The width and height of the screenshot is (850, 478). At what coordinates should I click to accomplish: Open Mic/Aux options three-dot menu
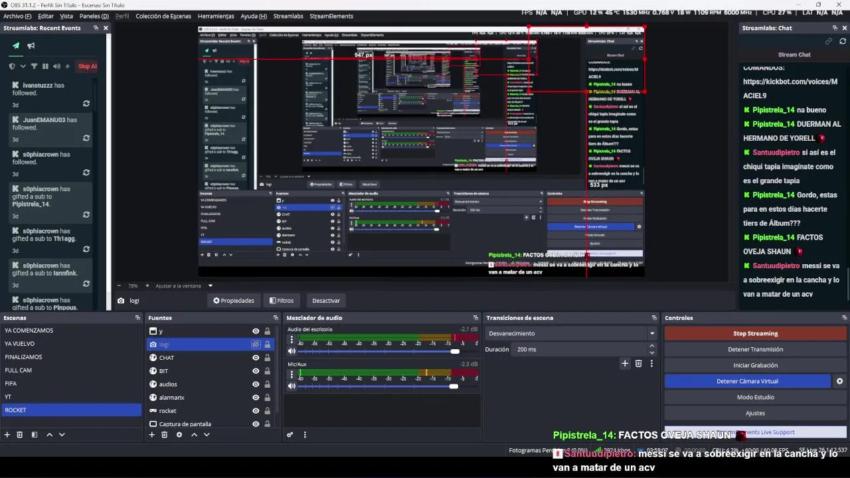pyautogui.click(x=292, y=375)
